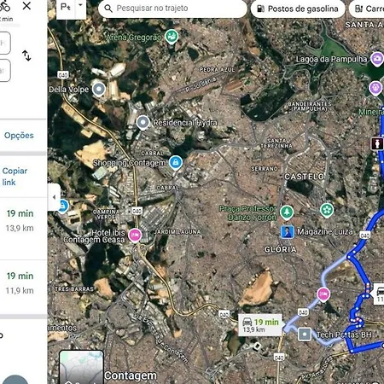Image resolution: width=384 pixels, height=384 pixels.
Task: Select the 19 min 11,9 km route
Action: coord(23,283)
